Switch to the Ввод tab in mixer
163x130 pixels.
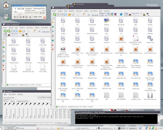[13, 101]
